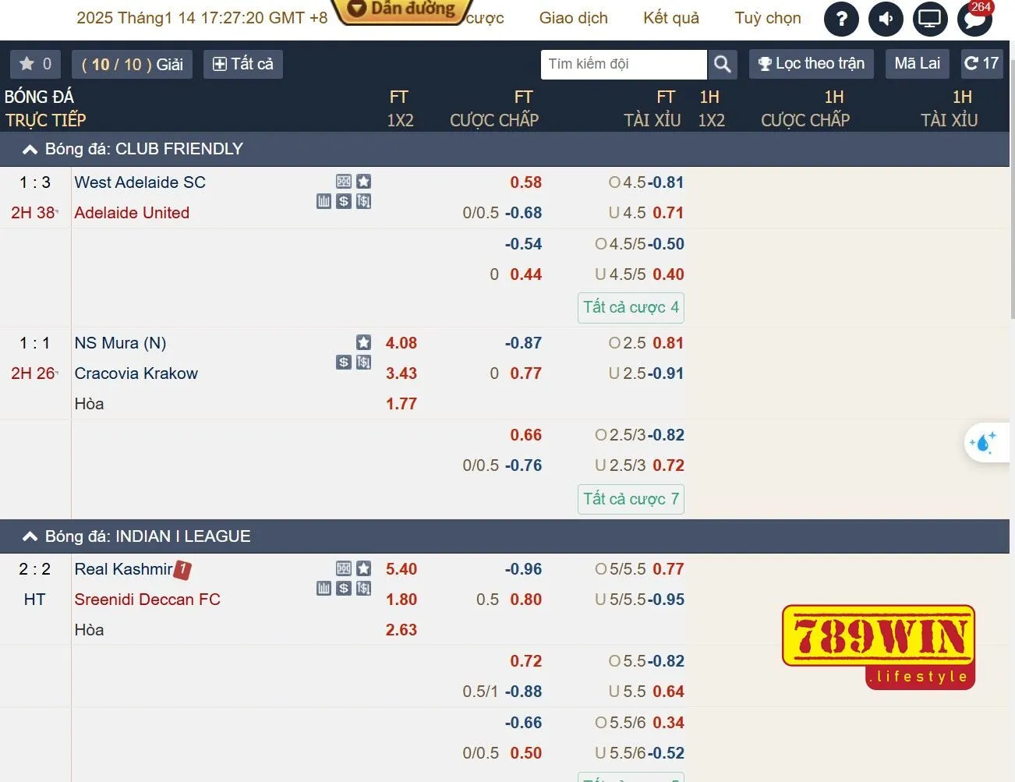Expand the Tất cả leagues selector

coord(242,64)
